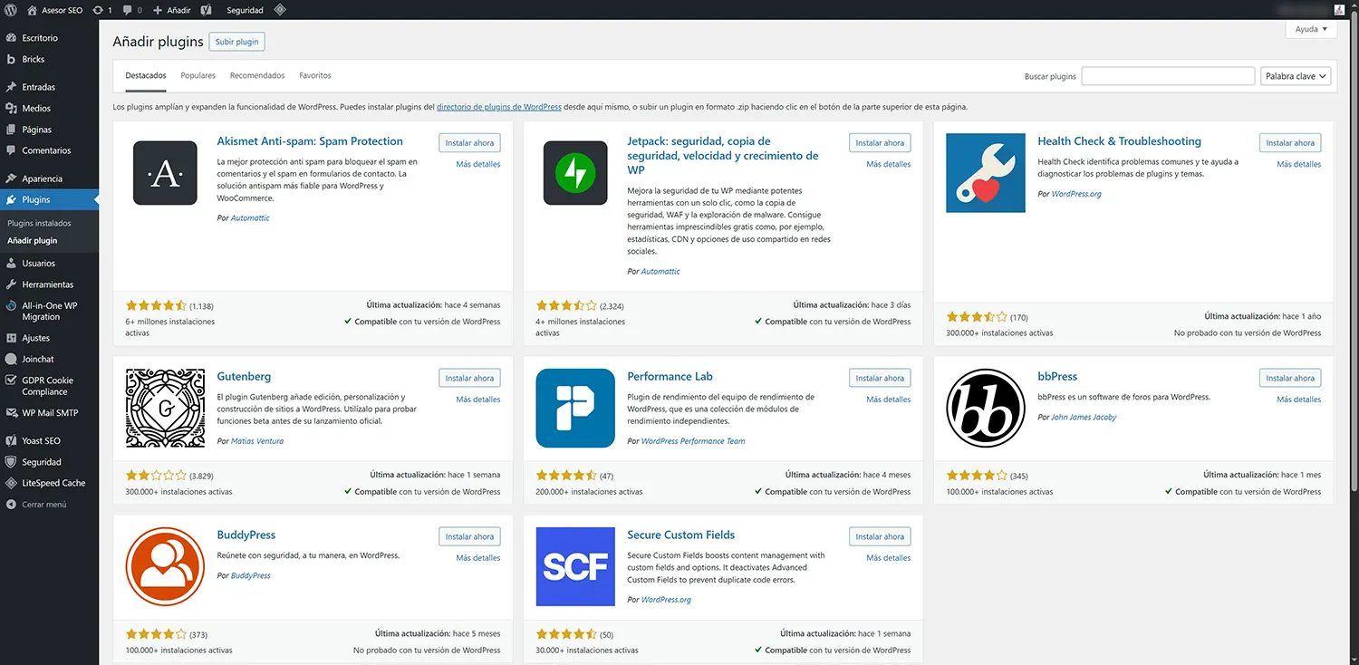Open the Jetpack plugin logo thumbnail
The height and width of the screenshot is (665, 1359).
pos(575,172)
